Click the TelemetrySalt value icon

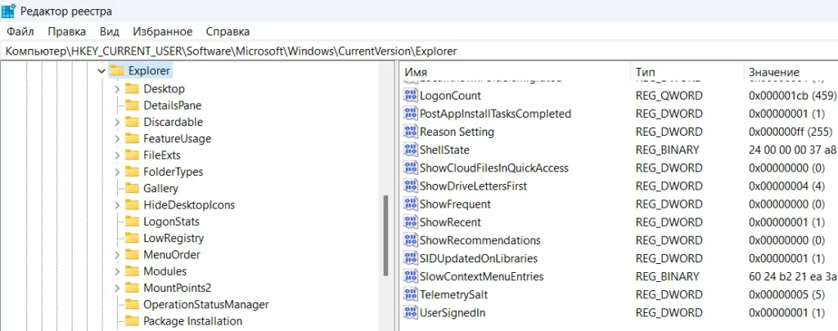point(411,295)
